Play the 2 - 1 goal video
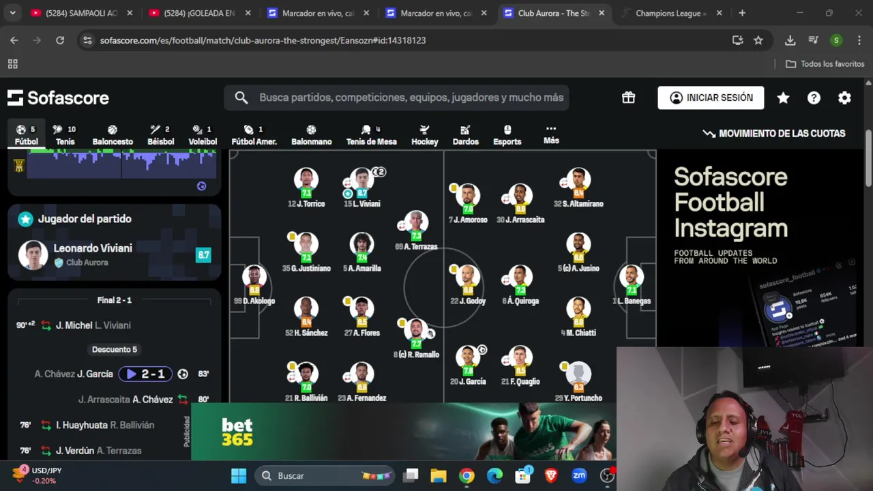 (145, 374)
